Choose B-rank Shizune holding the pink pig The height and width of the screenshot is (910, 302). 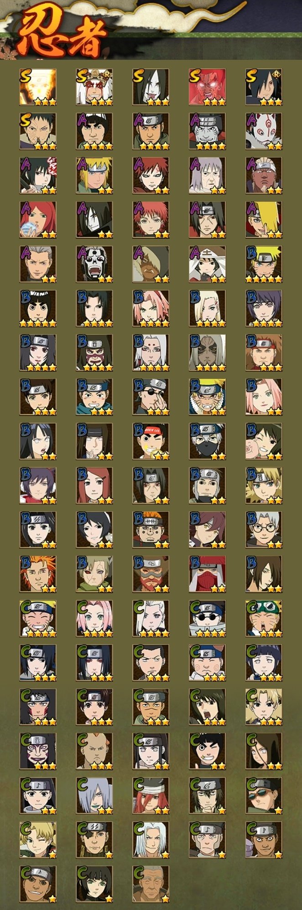[x=264, y=442]
